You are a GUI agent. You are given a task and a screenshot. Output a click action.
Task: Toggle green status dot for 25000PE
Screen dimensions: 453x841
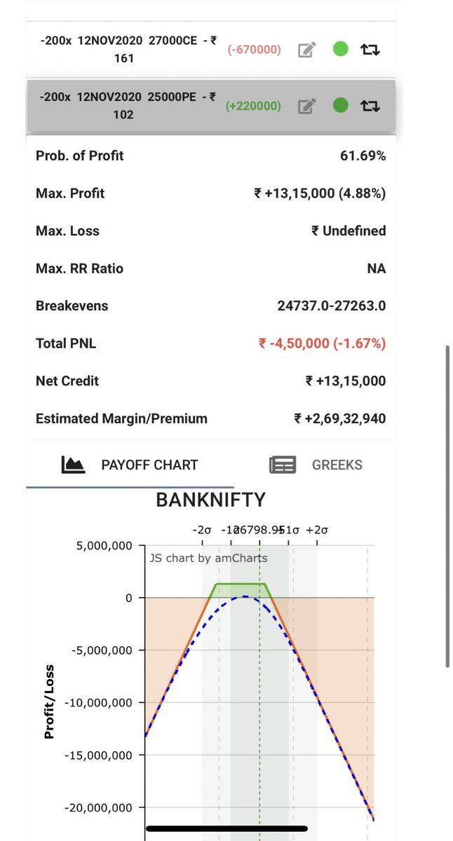[x=340, y=105]
